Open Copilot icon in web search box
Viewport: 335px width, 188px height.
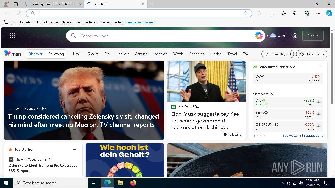click(x=258, y=36)
